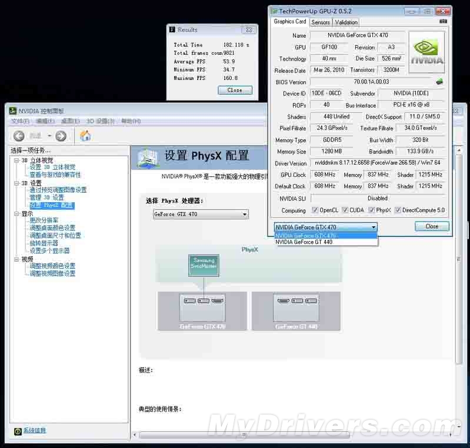Click the Results window title icon

[x=172, y=29]
